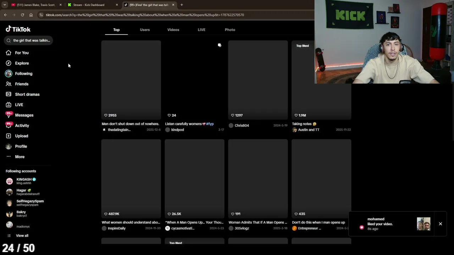The image size is (454, 255).
Task: Open the video thumbnail in the mohamed notification
Action: (423, 224)
